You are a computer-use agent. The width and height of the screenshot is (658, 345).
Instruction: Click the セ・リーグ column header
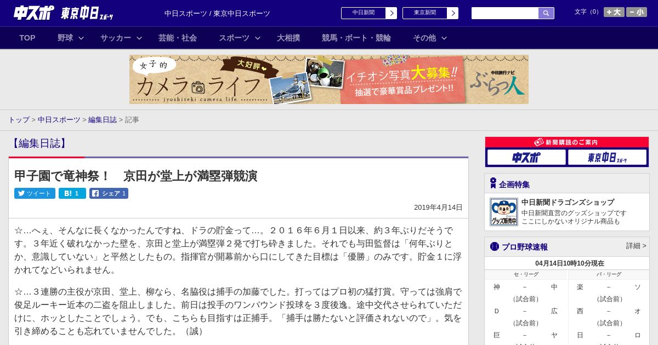click(526, 274)
